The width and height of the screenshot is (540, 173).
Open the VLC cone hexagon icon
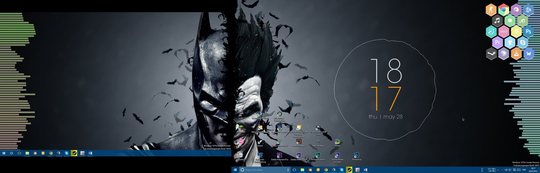516,54
